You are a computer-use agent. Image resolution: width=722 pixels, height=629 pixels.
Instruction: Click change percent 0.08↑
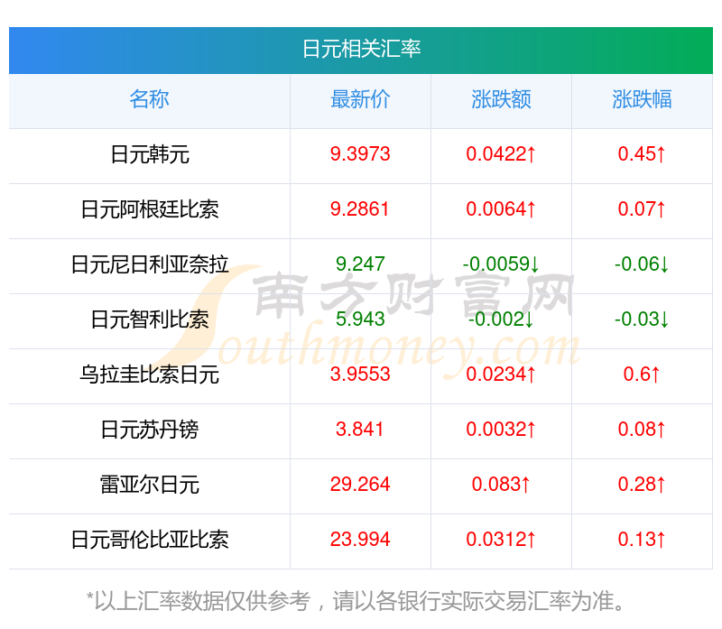tap(642, 430)
